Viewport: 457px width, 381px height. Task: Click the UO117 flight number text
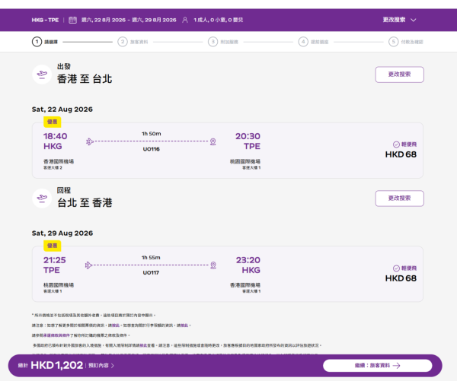pos(151,273)
